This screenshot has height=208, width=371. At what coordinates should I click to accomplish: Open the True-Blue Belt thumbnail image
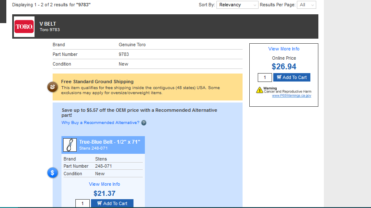70,145
